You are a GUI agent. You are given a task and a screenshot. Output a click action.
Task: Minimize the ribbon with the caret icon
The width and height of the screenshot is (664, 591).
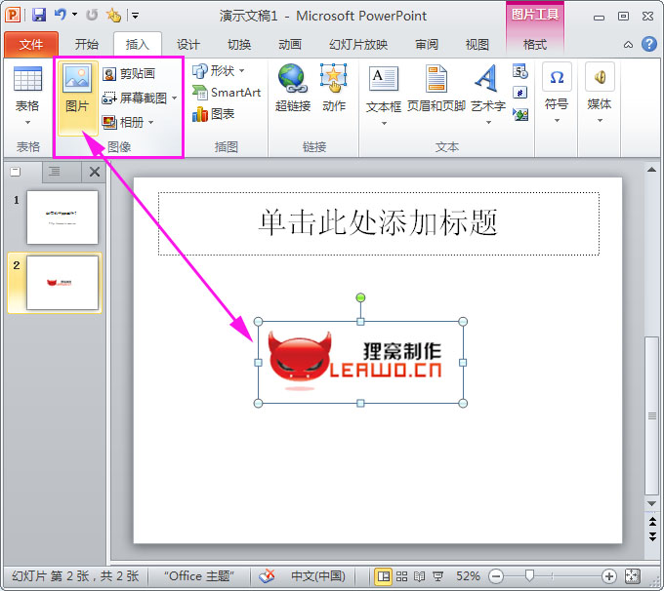point(629,45)
